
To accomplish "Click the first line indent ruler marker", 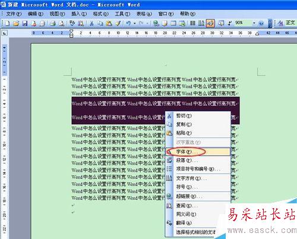I will 71,31.
